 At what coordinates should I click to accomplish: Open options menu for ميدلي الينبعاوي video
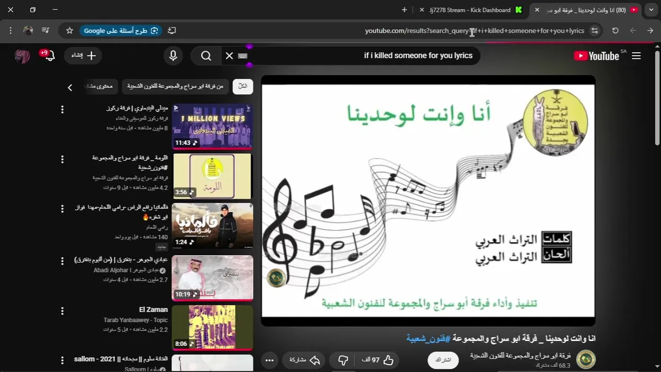(62, 110)
